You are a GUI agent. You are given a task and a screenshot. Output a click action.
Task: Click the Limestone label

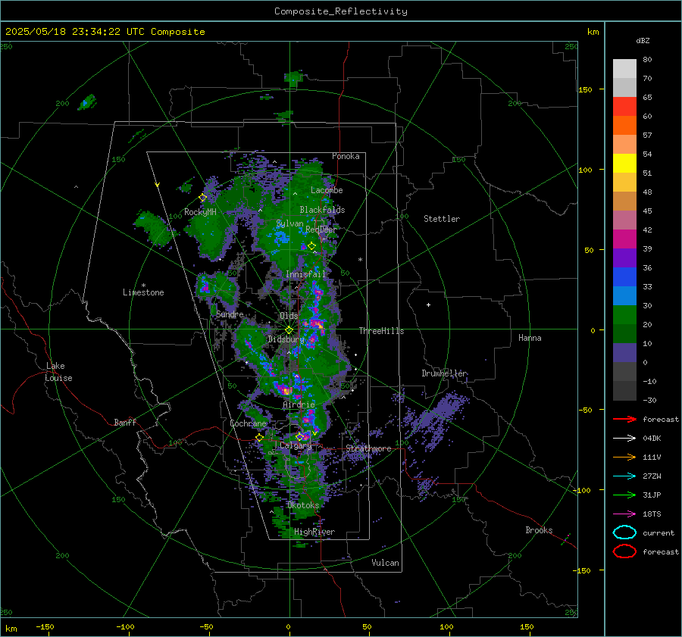click(143, 292)
